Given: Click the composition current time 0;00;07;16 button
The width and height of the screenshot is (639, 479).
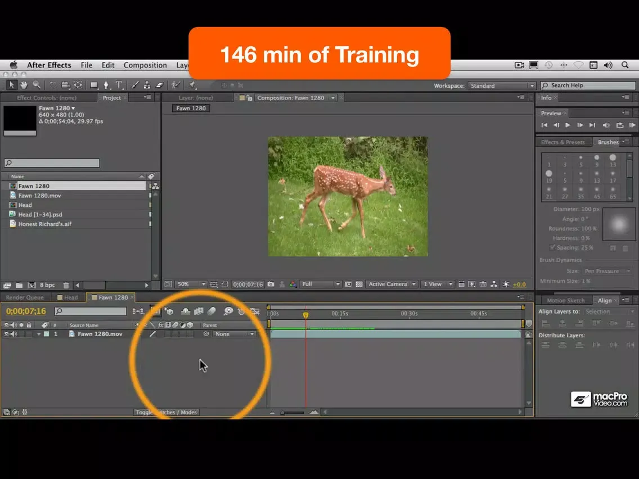Looking at the screenshot, I should [247, 284].
